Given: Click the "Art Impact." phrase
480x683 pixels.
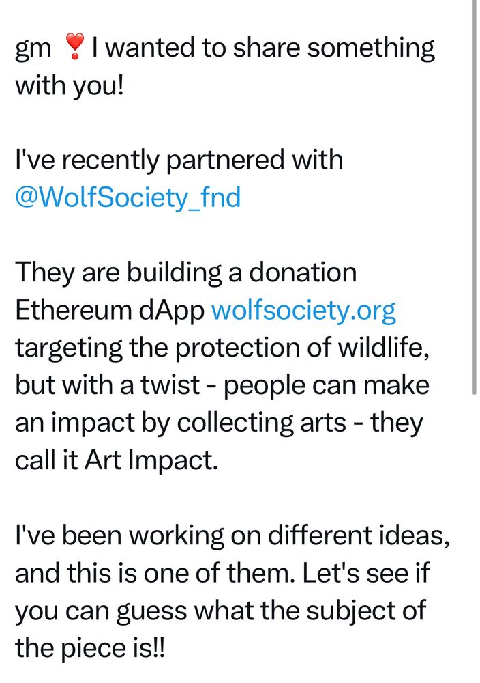Looking at the screenshot, I should 151,460.
